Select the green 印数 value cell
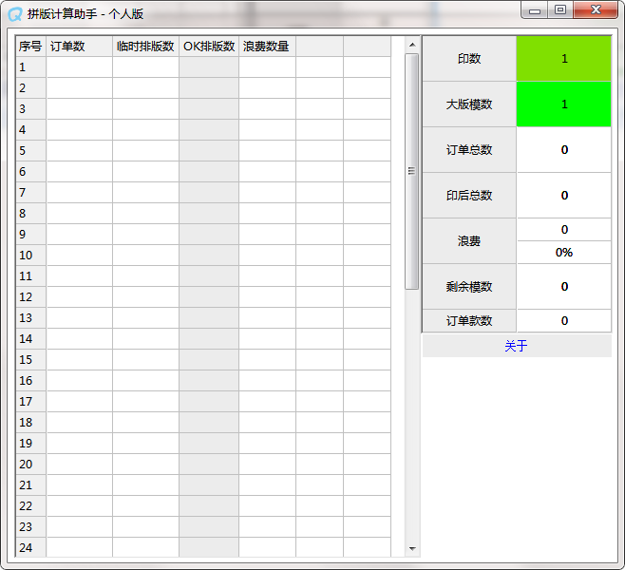Viewport: 625px width, 570px height. tap(563, 59)
